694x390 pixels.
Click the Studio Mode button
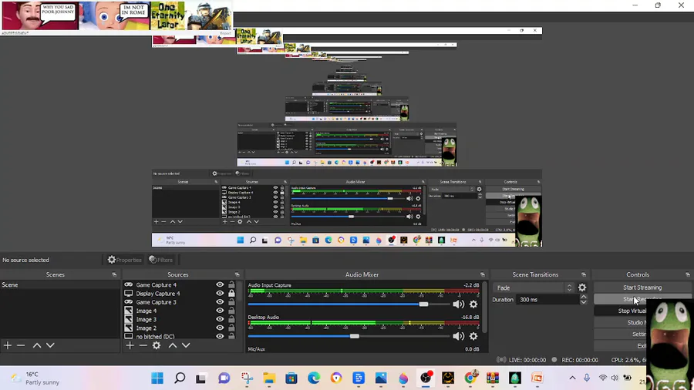620,322
